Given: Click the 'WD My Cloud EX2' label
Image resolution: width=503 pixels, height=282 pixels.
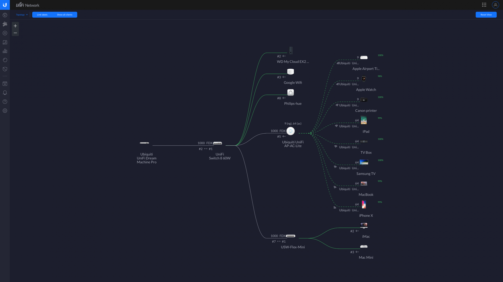Looking at the screenshot, I should [293, 62].
